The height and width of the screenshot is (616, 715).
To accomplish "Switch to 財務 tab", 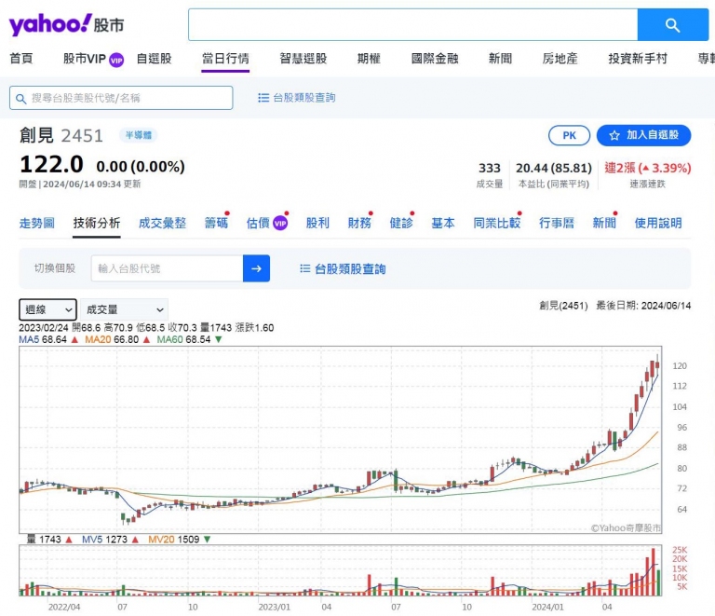I will click(x=359, y=223).
